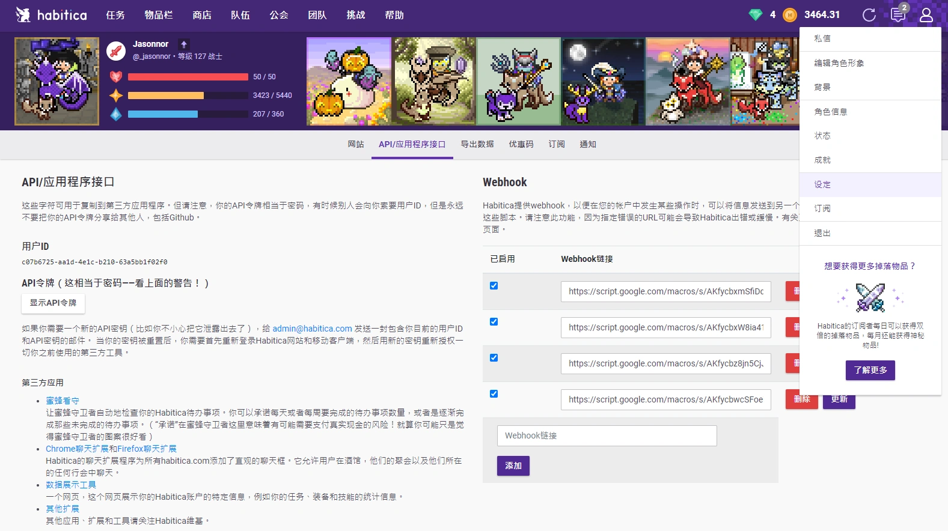Open the 蜜蜂看守 link
Screen dimensions: 948x531
[x=63, y=401]
